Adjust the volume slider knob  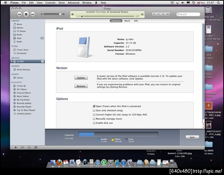coord(60,14)
